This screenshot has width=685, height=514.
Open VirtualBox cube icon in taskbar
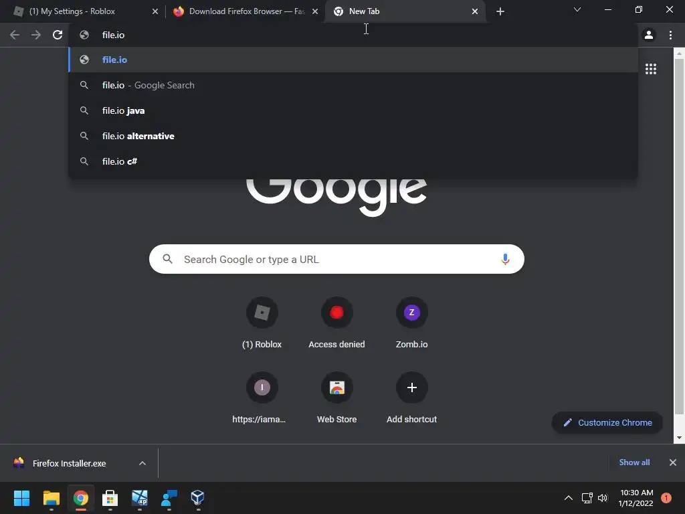pos(198,498)
